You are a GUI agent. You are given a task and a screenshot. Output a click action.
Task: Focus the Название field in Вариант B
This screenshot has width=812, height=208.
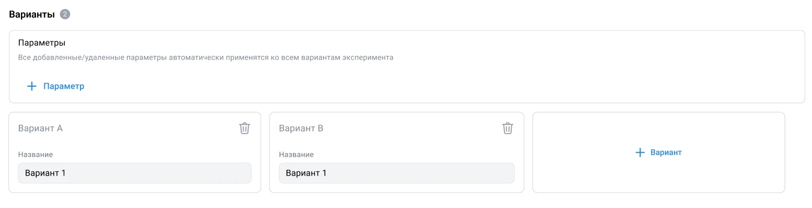click(397, 173)
